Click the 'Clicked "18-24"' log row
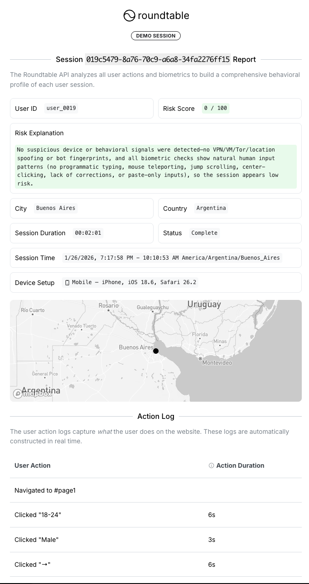Viewport: 309px width, 584px height. pos(37,515)
